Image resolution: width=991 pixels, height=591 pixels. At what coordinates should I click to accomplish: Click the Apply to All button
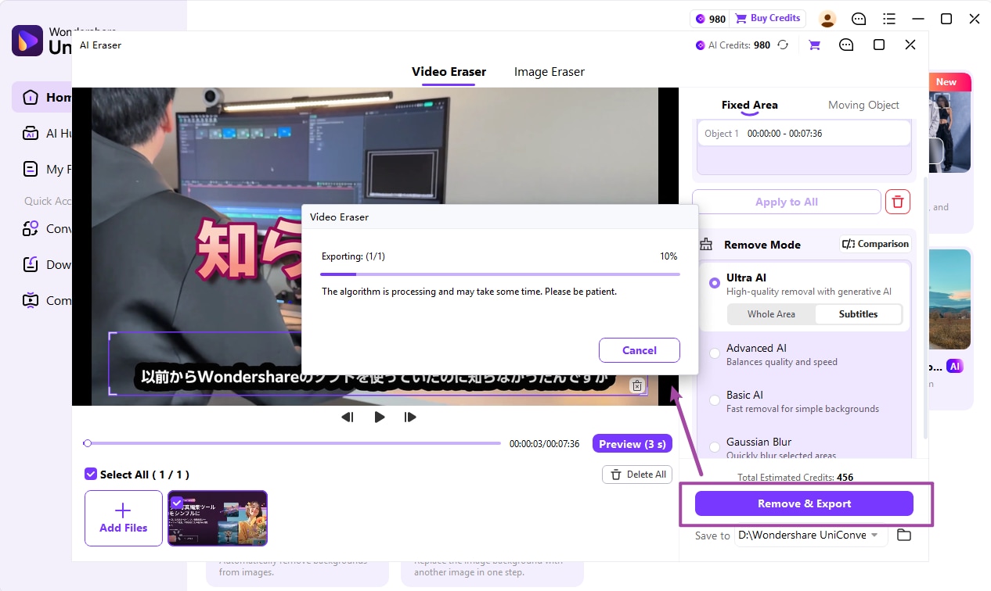(787, 202)
